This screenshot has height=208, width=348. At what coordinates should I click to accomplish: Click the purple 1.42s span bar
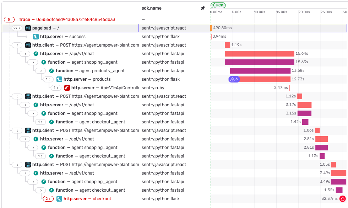pyautogui.click(x=305, y=122)
